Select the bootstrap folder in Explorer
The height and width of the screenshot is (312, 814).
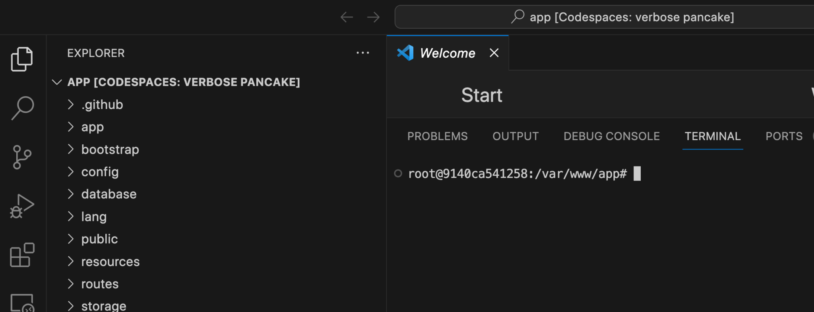(110, 149)
